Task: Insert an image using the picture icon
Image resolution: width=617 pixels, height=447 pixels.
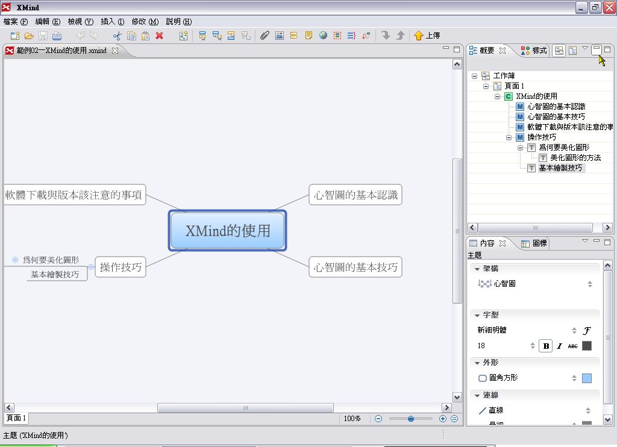Action: tap(280, 36)
